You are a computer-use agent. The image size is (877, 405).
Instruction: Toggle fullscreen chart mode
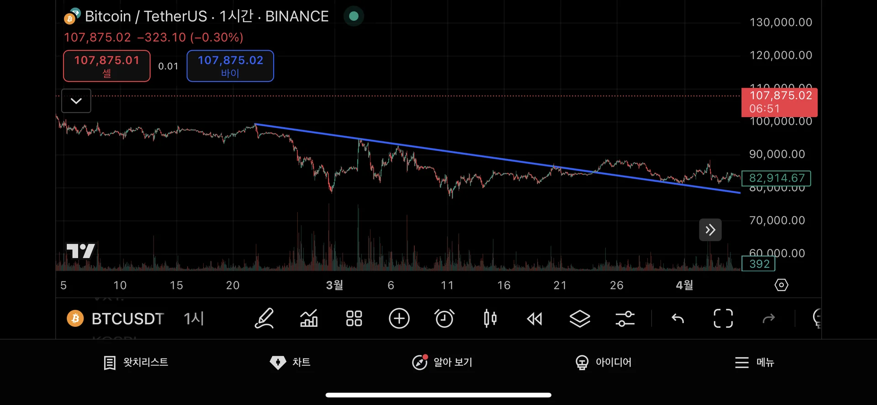click(723, 319)
